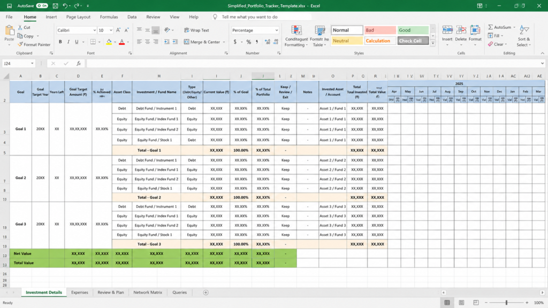Toggle Italic formatting

[68, 42]
